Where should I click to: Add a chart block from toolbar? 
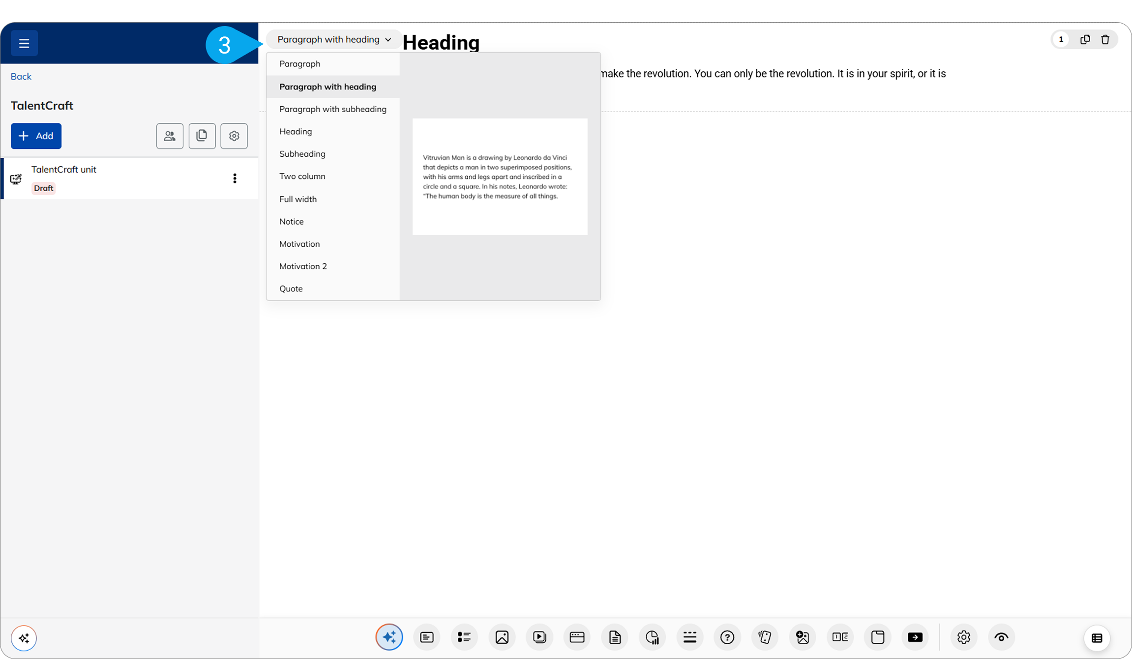[652, 637]
